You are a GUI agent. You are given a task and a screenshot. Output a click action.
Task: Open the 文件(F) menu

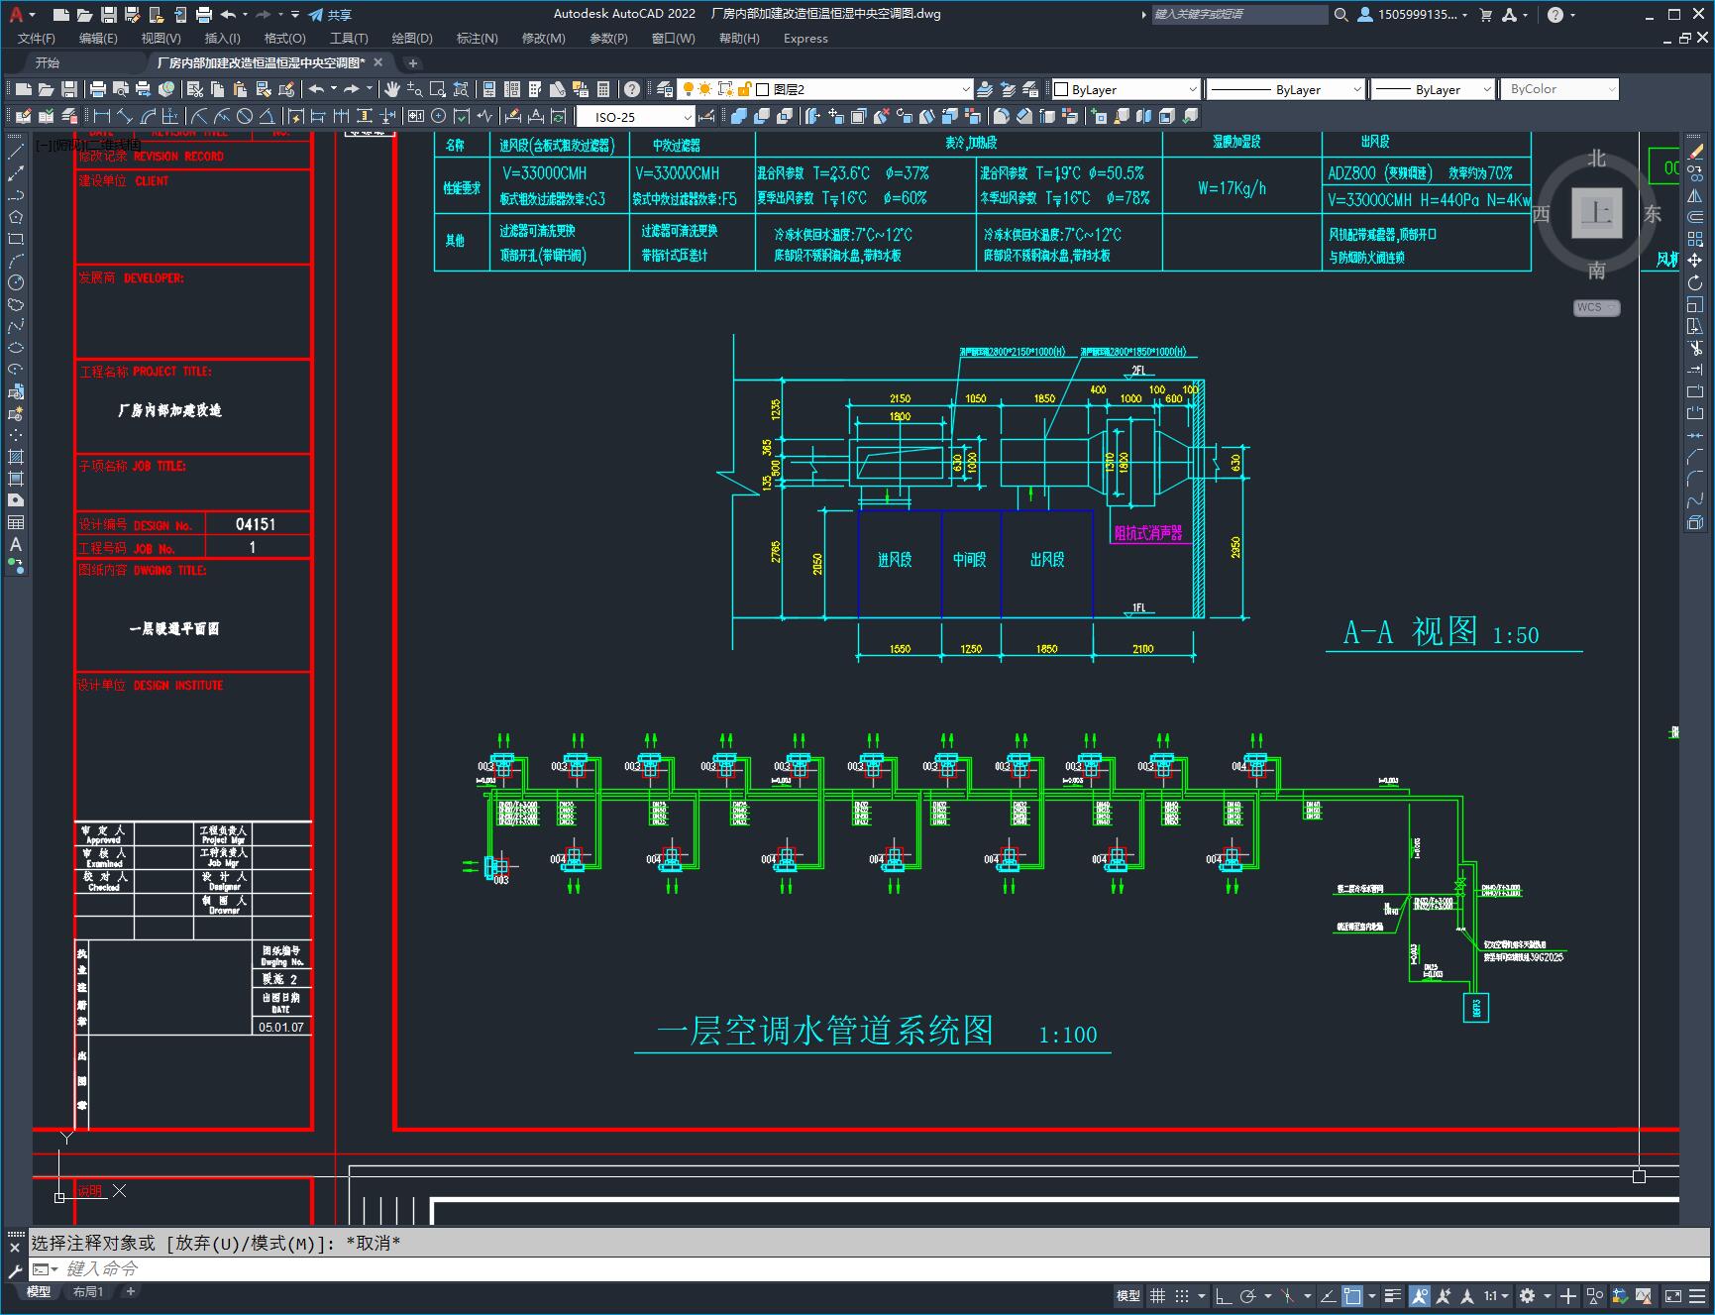pos(36,39)
